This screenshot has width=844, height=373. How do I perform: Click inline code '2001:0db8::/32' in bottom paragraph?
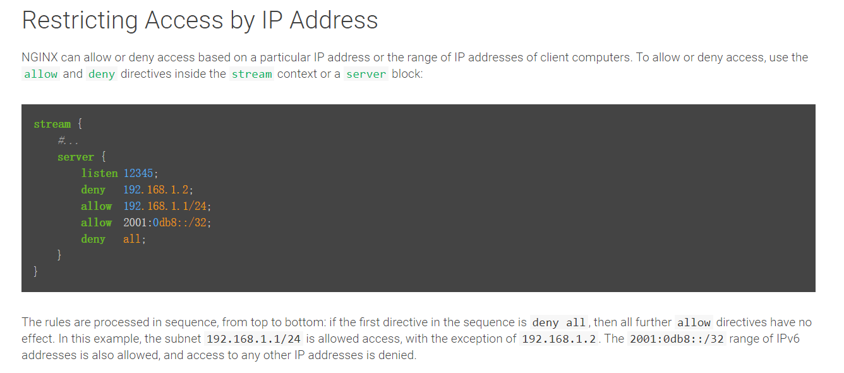coord(677,339)
